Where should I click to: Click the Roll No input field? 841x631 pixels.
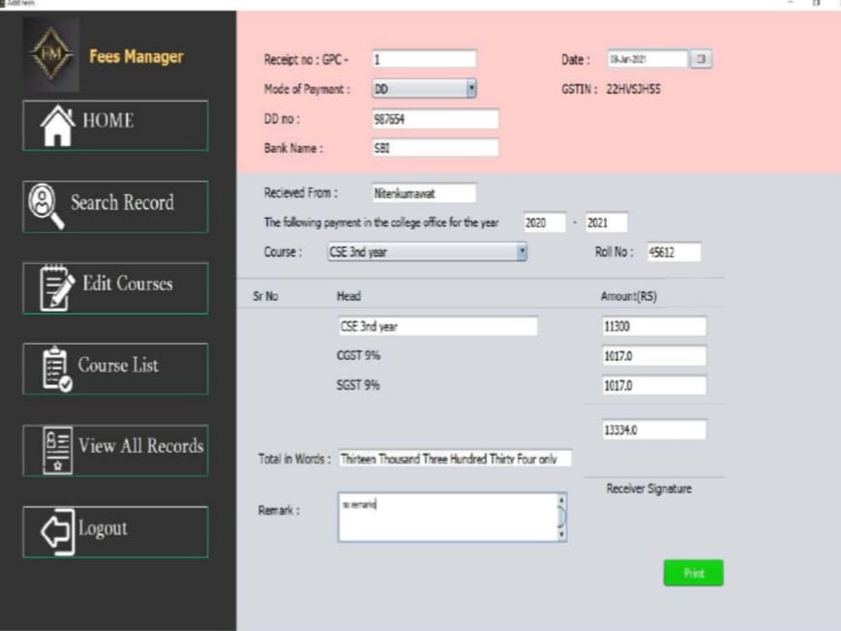coord(673,253)
